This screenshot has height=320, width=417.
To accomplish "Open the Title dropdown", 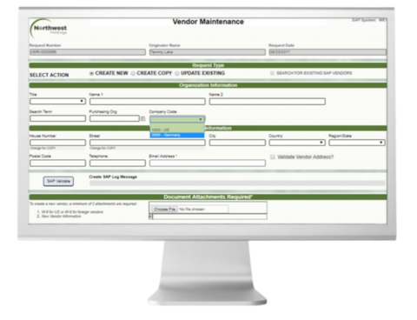I will [57, 101].
